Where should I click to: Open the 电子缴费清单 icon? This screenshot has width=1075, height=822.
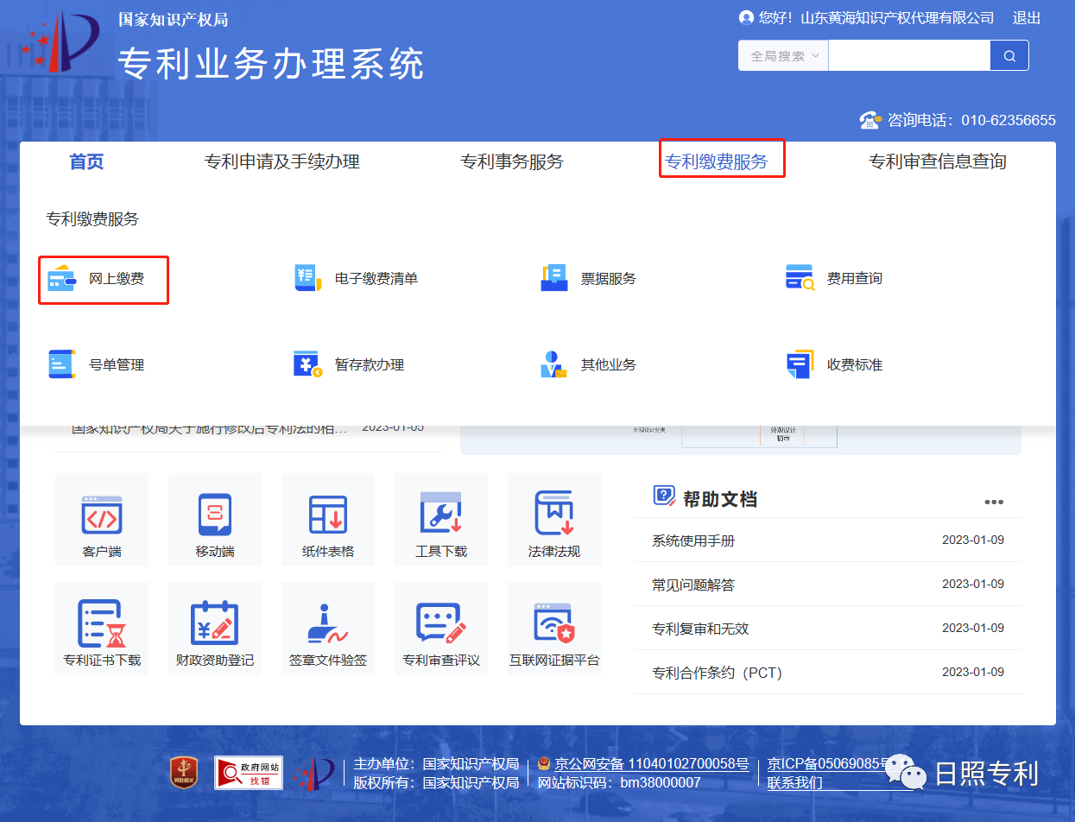pyautogui.click(x=307, y=278)
